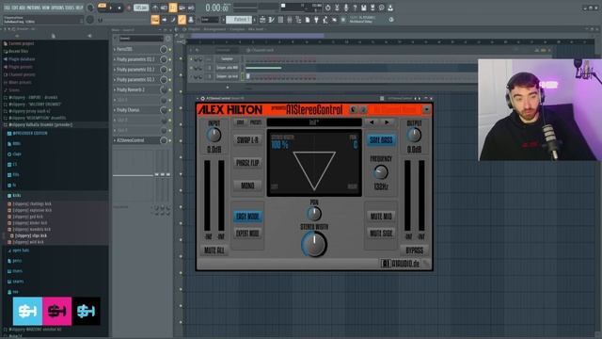This screenshot has width=602, height=339.
Task: Click the song time display
Action: (217, 8)
